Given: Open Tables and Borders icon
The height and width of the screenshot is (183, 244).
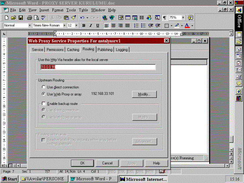Looking at the screenshot, I should (x=121, y=18).
